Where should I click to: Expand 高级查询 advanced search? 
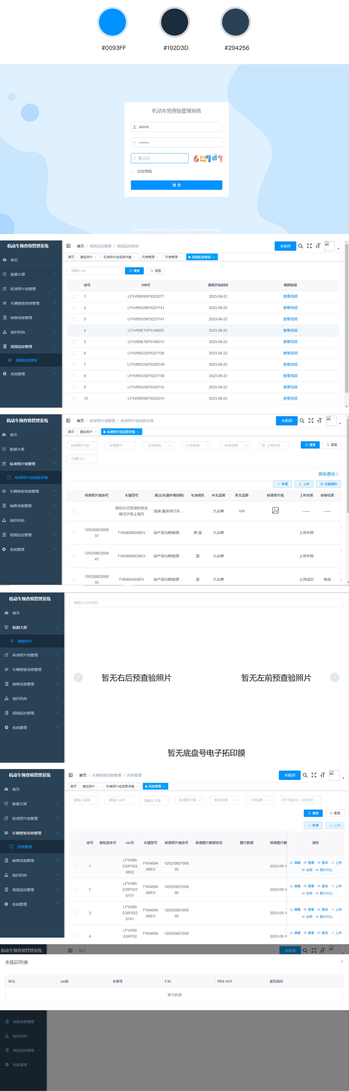(x=328, y=474)
